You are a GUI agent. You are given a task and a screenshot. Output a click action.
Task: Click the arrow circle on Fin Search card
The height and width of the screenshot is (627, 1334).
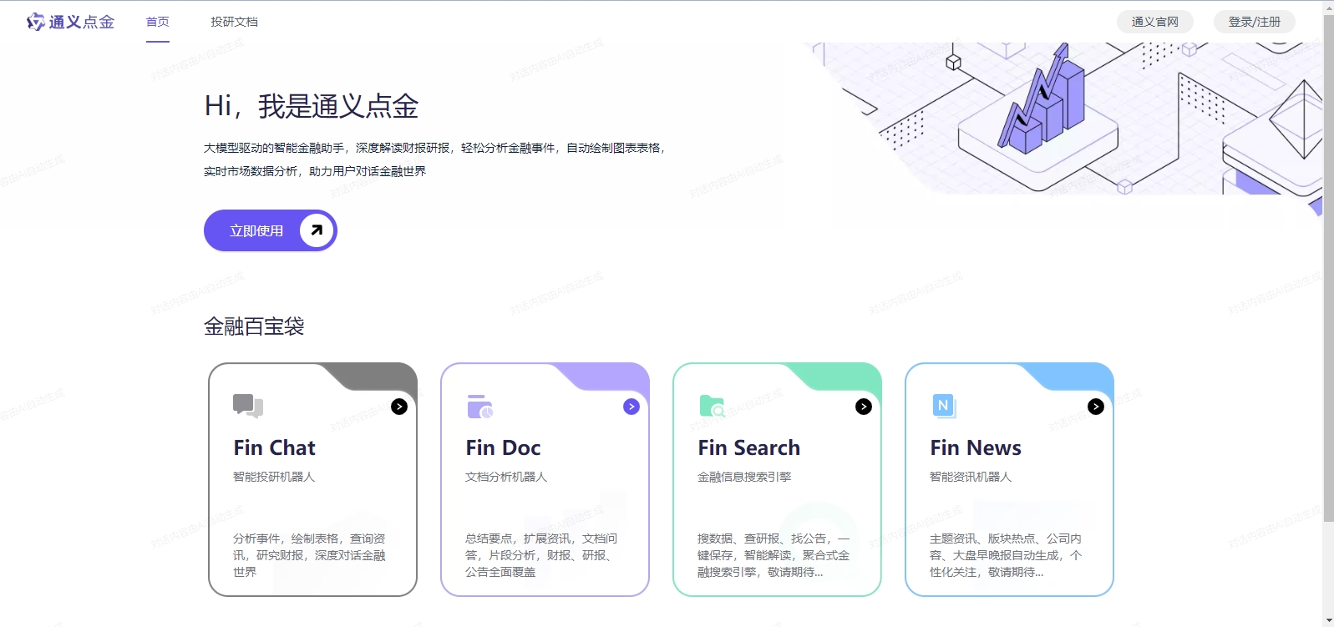coord(864,407)
